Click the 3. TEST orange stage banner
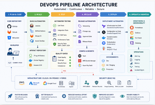The height and width of the screenshot is (105, 155). (63, 15)
